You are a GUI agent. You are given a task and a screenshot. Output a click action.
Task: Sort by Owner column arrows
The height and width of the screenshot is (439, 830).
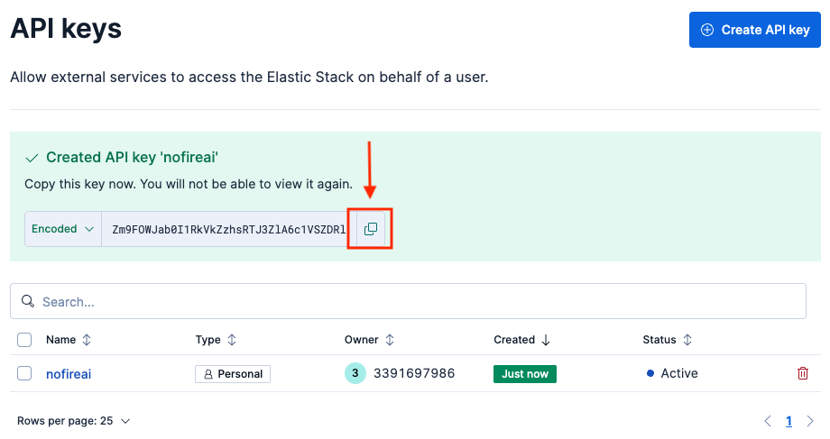(x=390, y=340)
